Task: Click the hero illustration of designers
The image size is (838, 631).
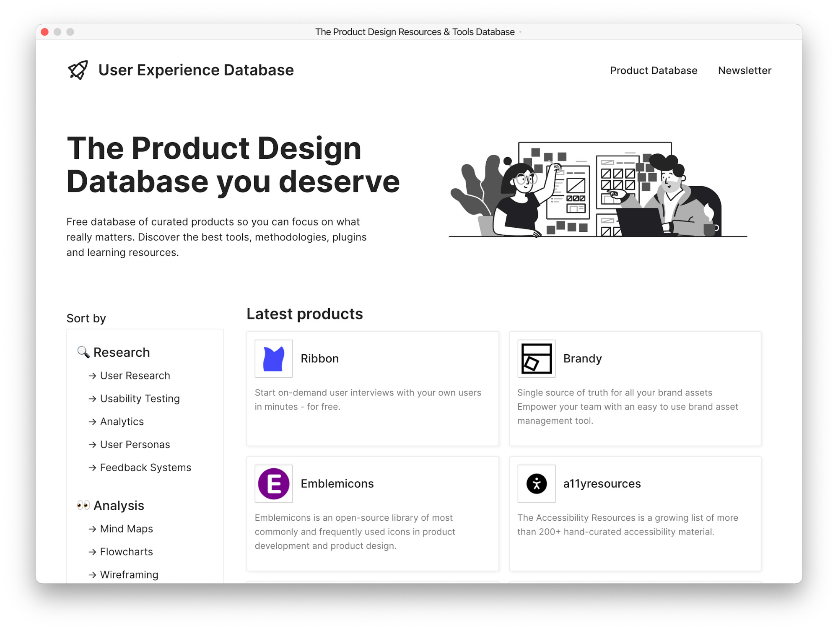Action: 597,190
